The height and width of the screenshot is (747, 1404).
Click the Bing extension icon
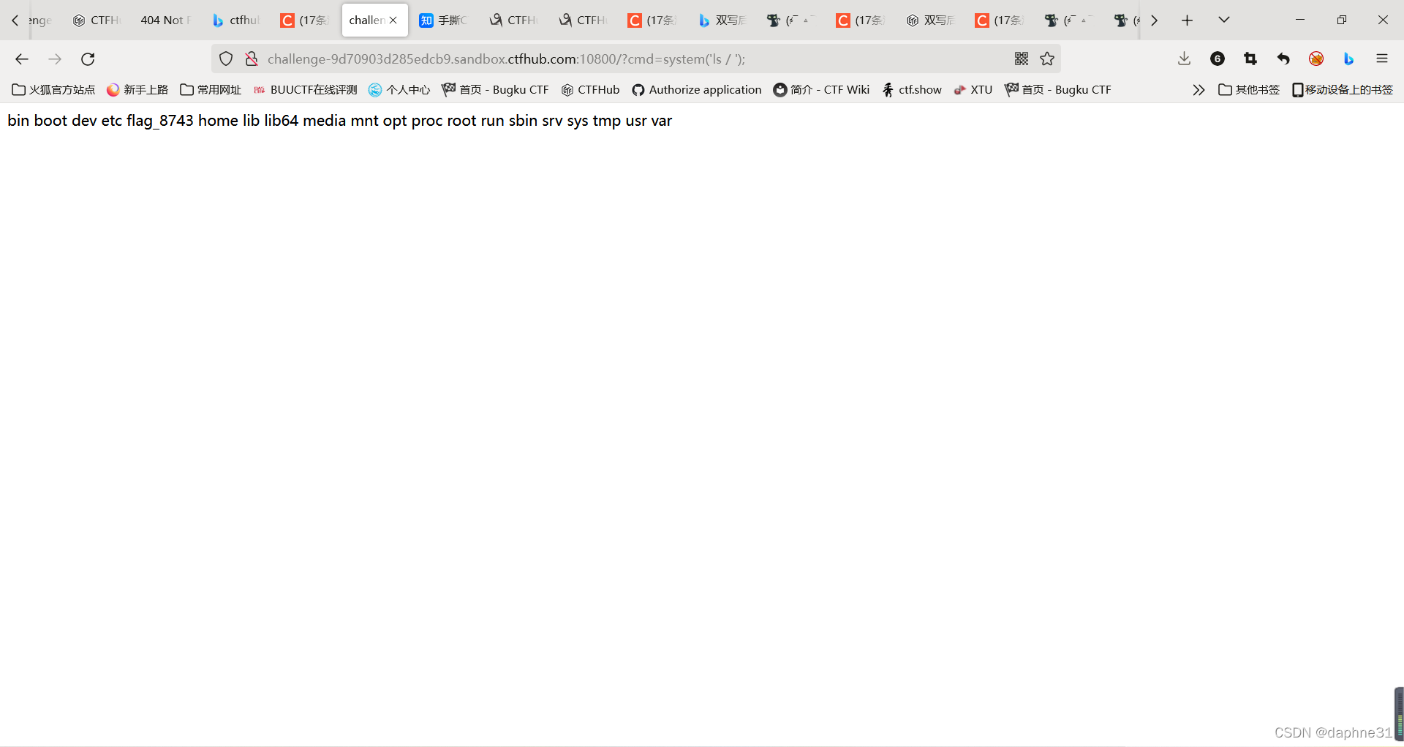(1349, 59)
